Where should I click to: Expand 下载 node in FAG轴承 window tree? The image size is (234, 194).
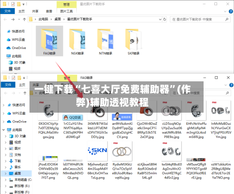[x=6, y=161]
